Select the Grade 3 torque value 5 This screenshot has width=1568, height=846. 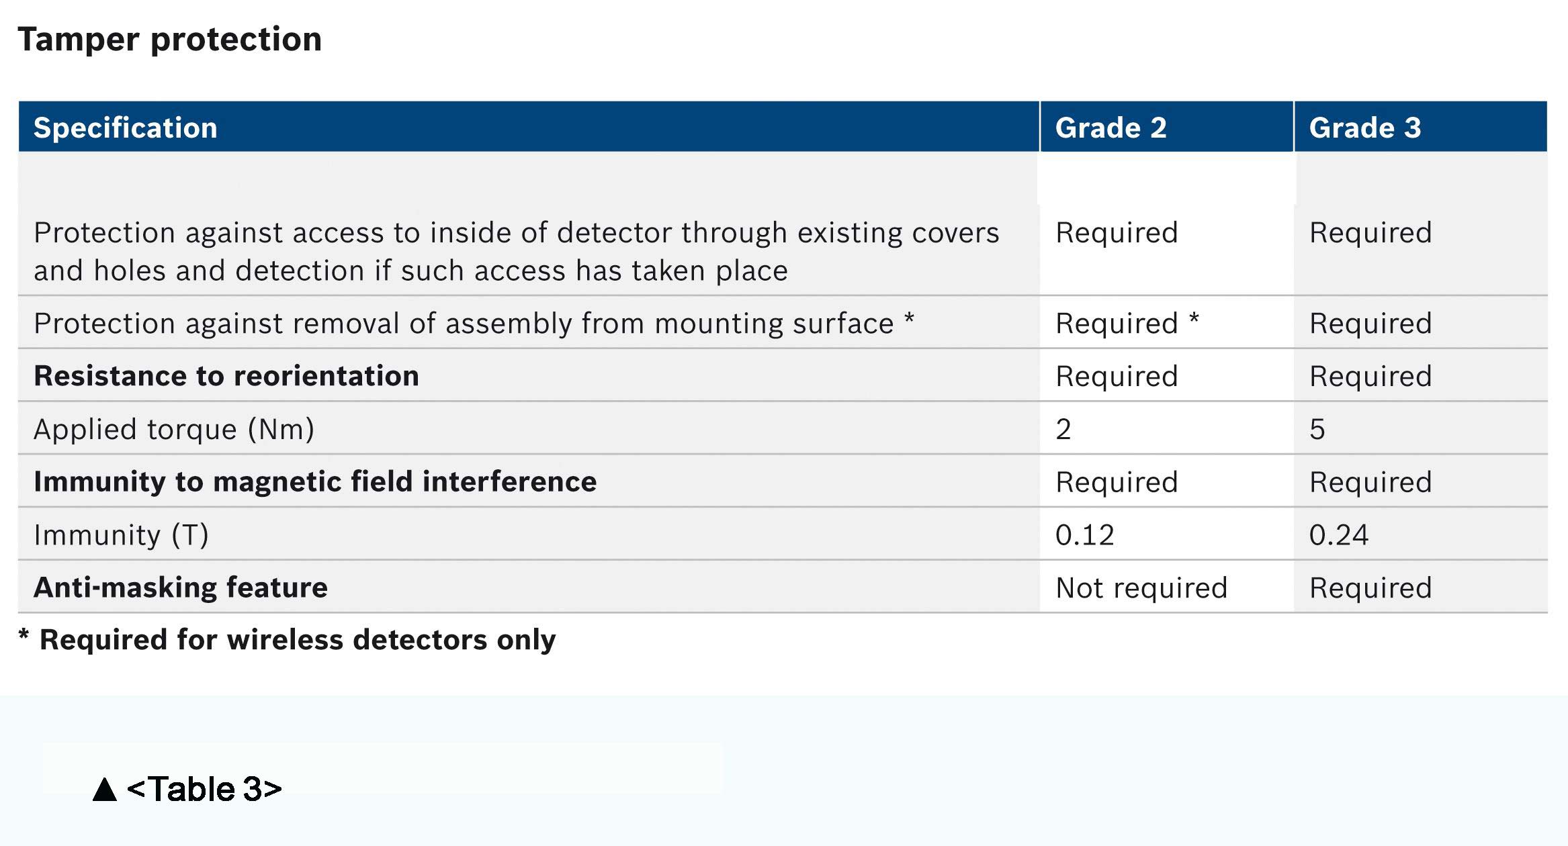tap(1317, 429)
